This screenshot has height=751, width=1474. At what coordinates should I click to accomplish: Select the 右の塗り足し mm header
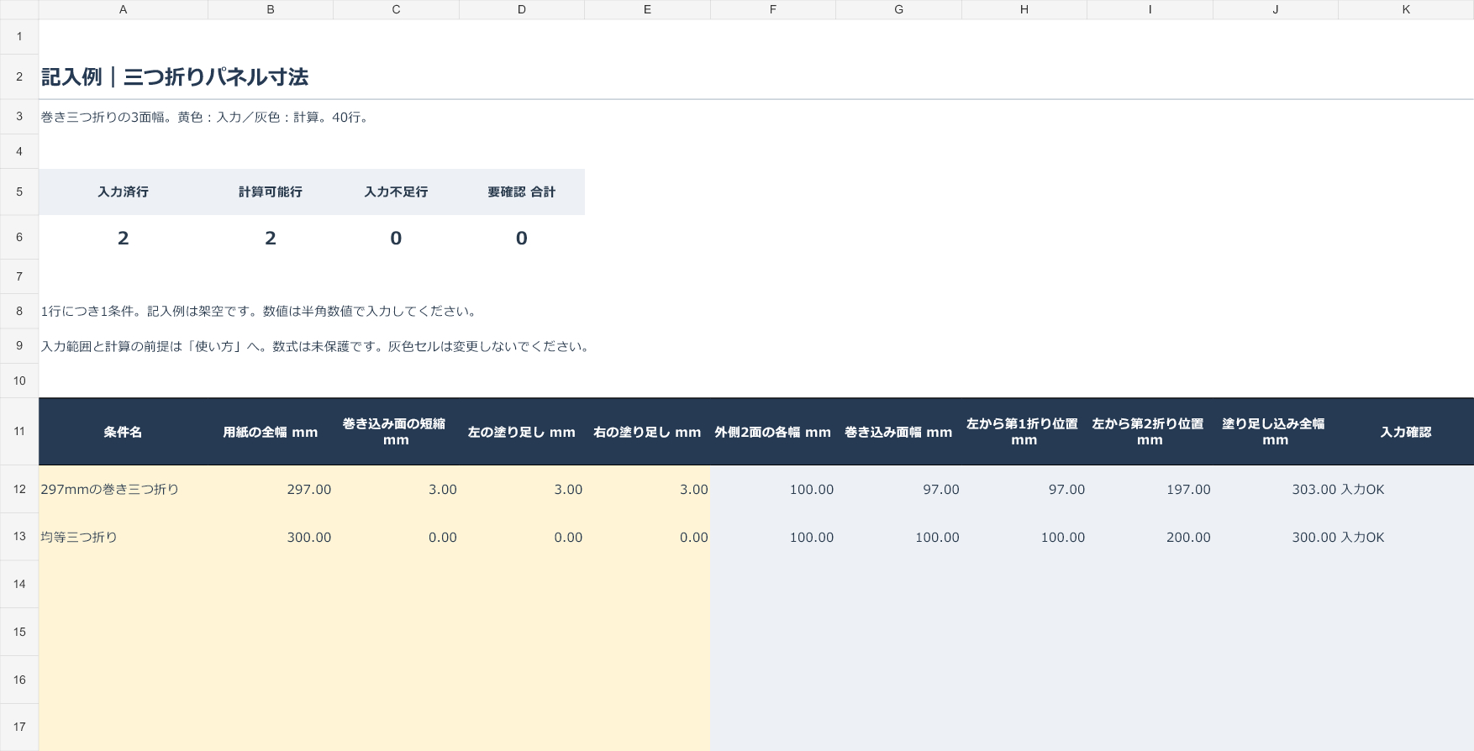(x=647, y=432)
